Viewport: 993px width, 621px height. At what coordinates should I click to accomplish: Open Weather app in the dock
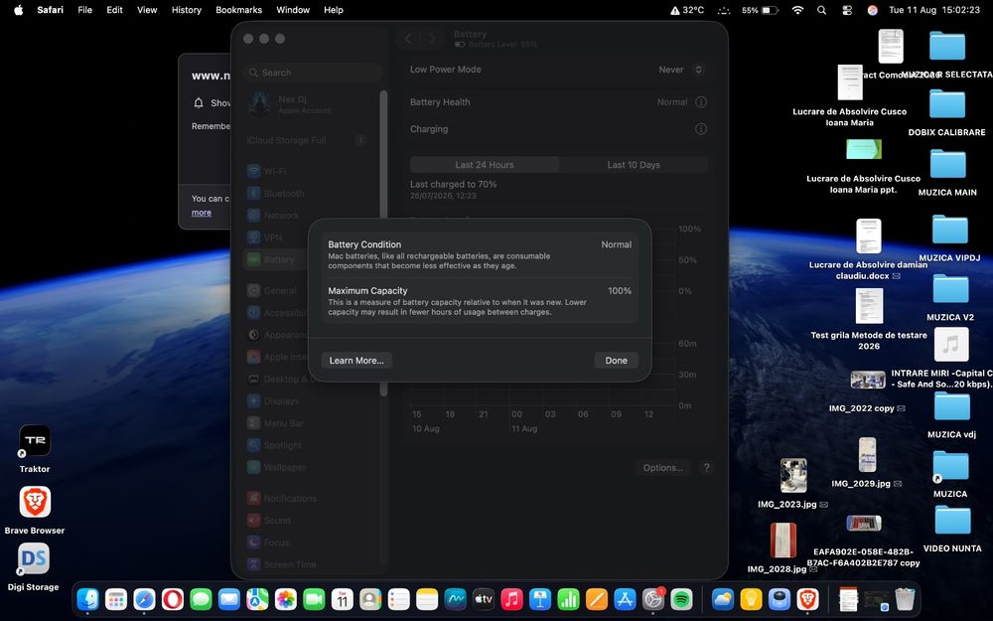pyautogui.click(x=723, y=599)
